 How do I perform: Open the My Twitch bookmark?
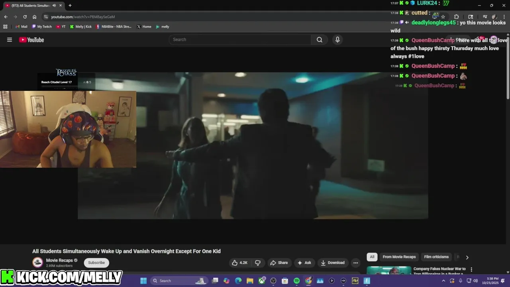[x=42, y=27]
